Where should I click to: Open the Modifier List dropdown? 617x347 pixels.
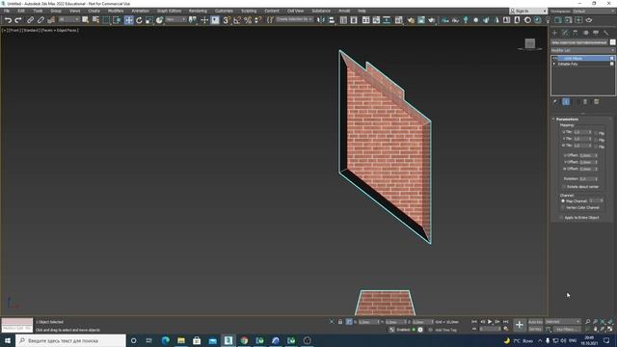(x=582, y=50)
